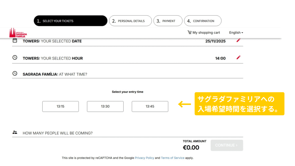Click the Sagrada Família logo
Image resolution: width=295 pixels, height=166 pixels.
pyautogui.click(x=18, y=33)
